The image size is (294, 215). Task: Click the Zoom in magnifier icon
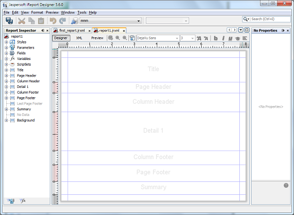coord(118,38)
